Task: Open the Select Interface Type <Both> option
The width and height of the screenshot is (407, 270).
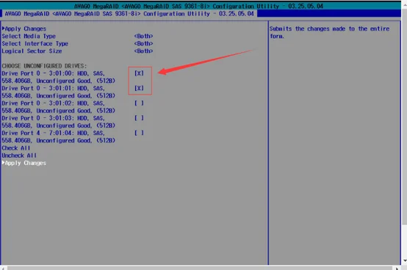Action: 143,43
